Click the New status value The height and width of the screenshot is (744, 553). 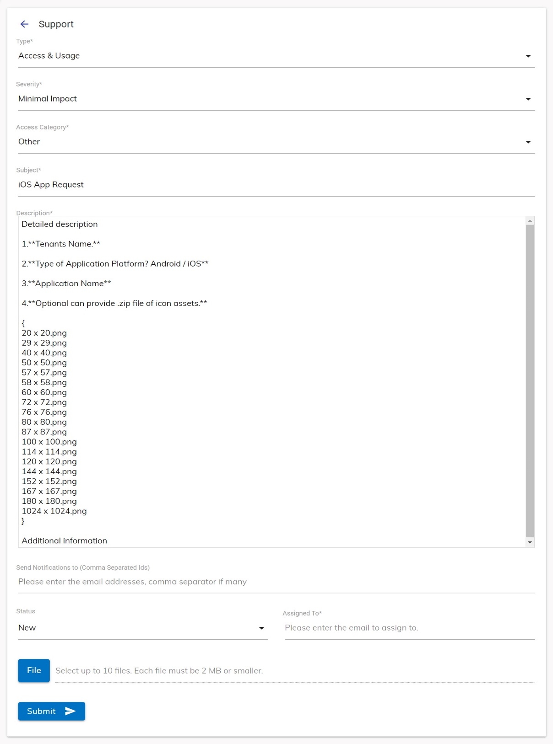point(27,628)
